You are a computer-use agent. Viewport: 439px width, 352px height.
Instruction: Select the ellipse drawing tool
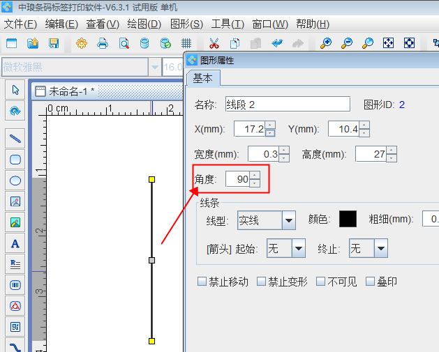[x=15, y=181]
